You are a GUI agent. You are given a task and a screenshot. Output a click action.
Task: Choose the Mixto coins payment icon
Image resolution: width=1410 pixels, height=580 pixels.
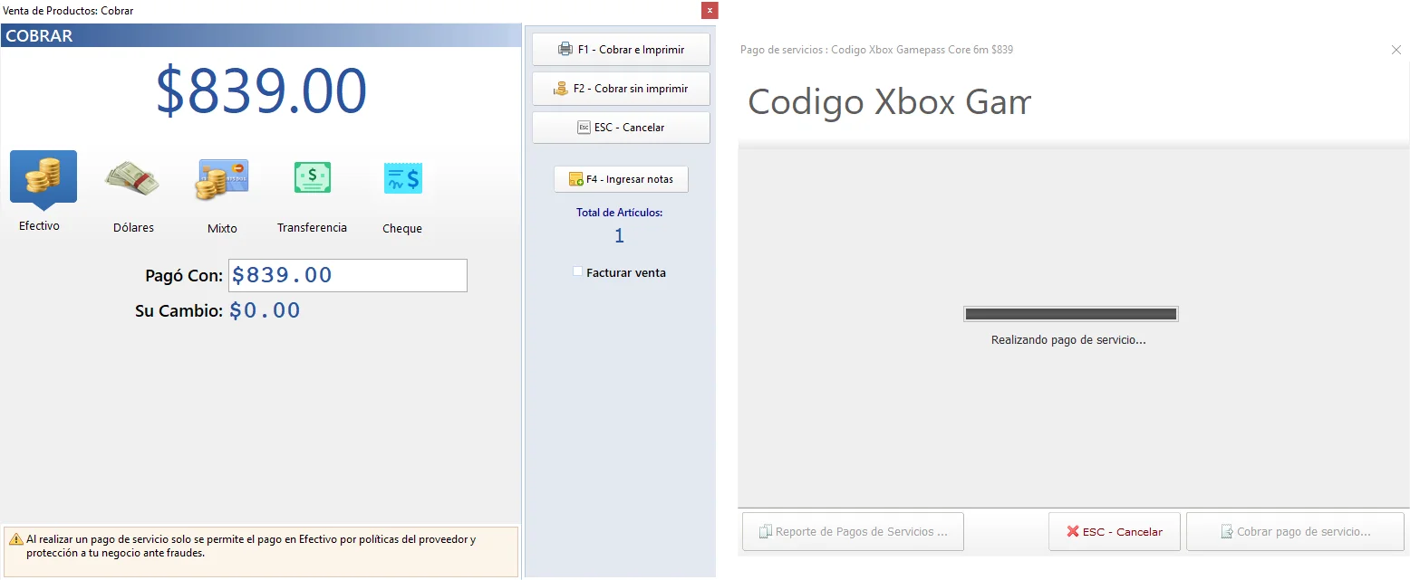click(220, 179)
